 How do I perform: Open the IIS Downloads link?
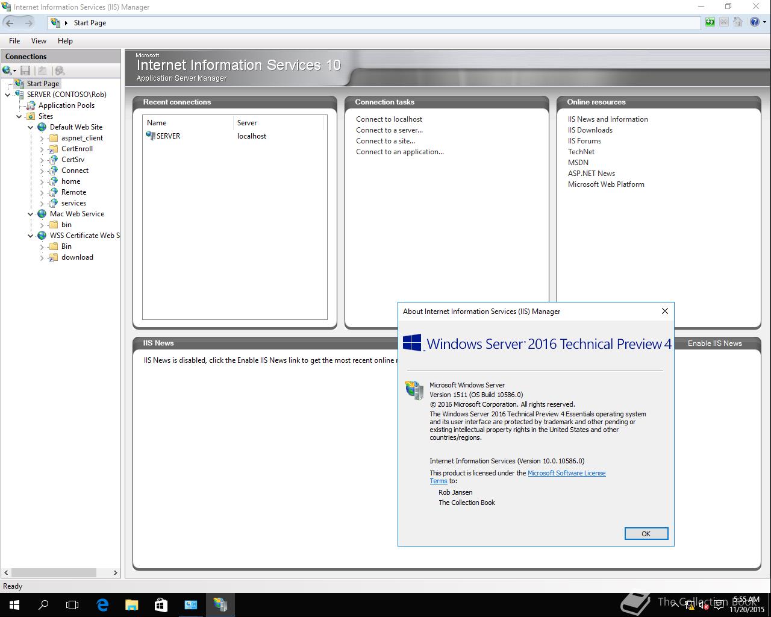click(x=590, y=130)
